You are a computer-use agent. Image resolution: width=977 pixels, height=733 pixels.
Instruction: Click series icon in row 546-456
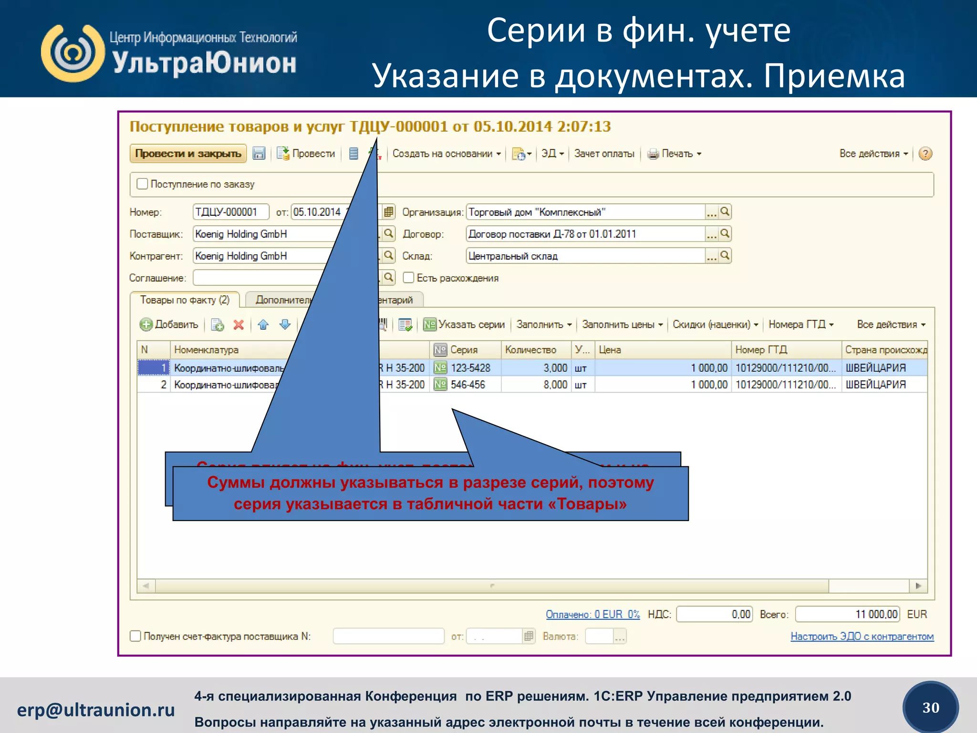tap(440, 384)
